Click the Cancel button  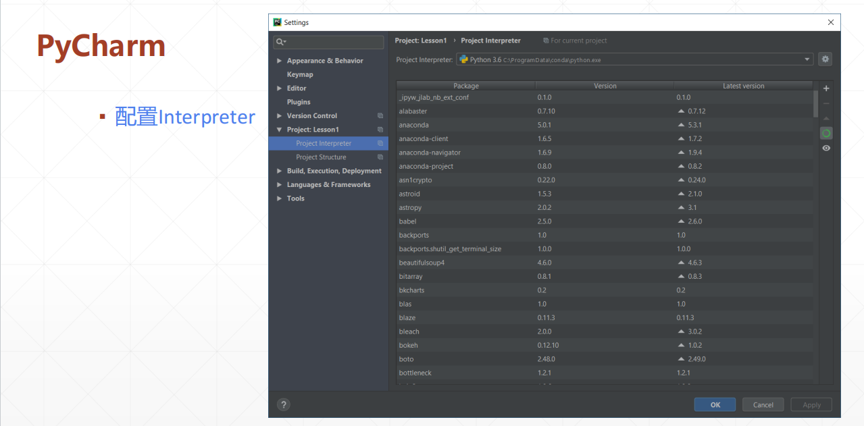tap(763, 405)
